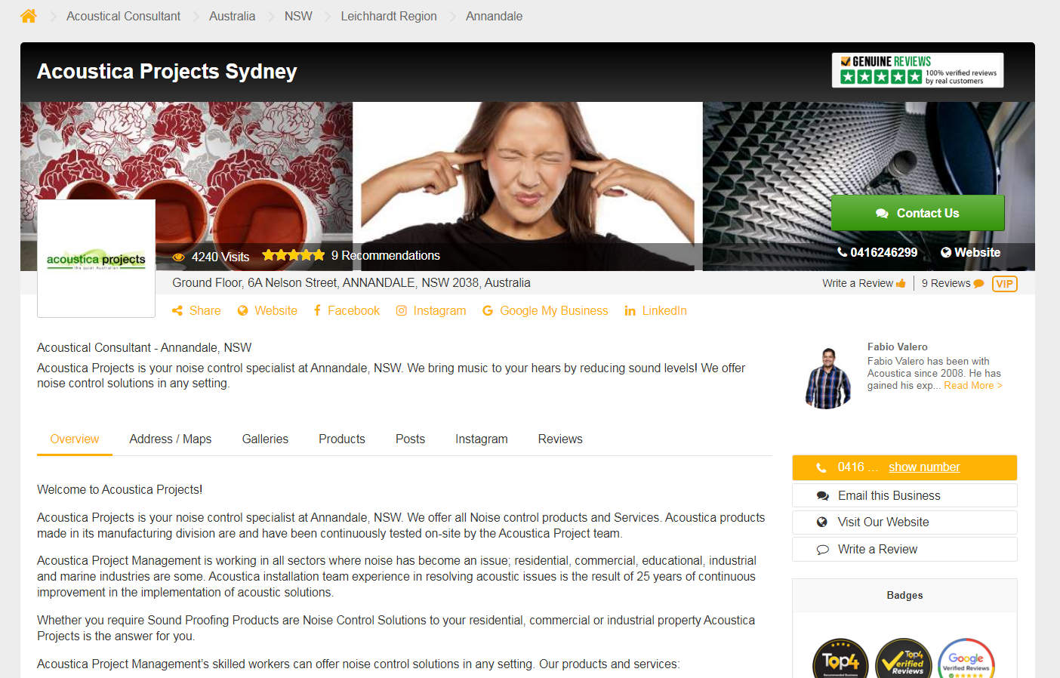This screenshot has height=678, width=1060.
Task: Switch to the Galleries tab
Action: coord(265,439)
